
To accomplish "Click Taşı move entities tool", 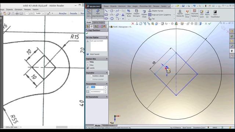I will coord(152,19).
